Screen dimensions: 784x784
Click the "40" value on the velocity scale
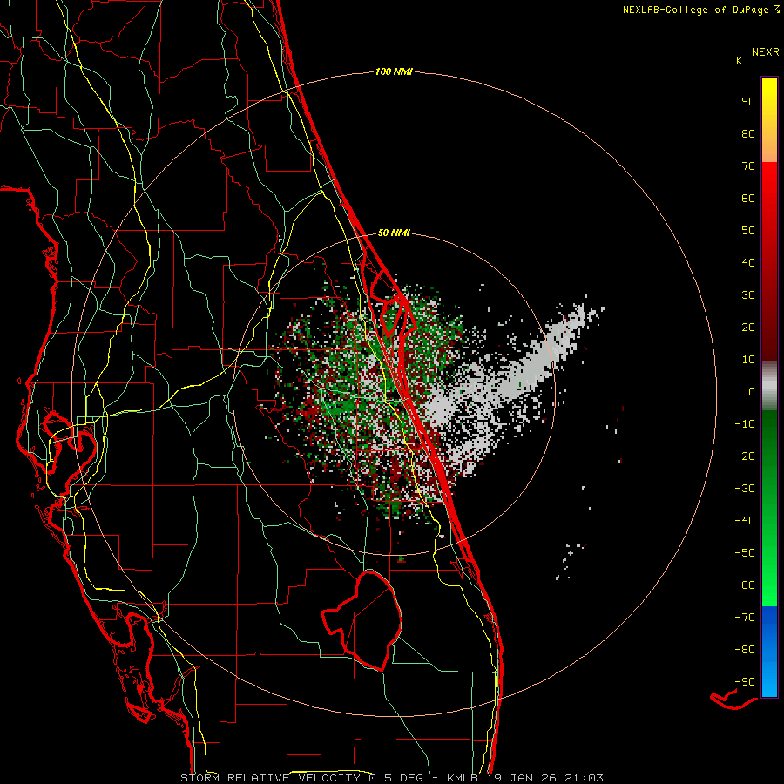(748, 262)
